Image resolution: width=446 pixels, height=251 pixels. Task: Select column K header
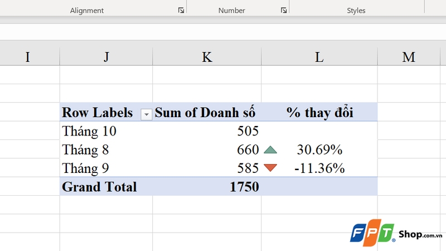207,56
